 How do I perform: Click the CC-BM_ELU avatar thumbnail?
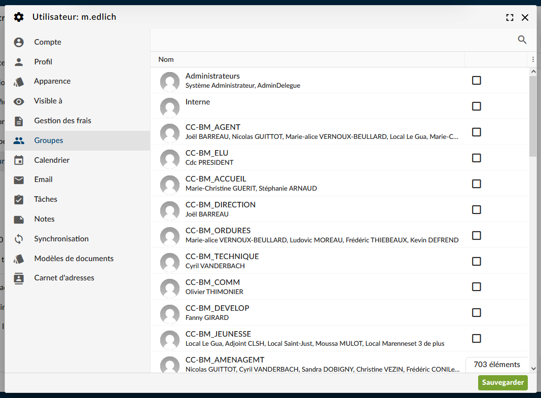click(170, 159)
